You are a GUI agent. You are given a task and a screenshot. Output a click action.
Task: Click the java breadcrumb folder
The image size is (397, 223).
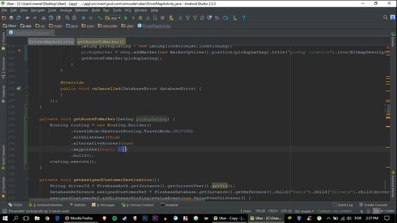[72, 26]
